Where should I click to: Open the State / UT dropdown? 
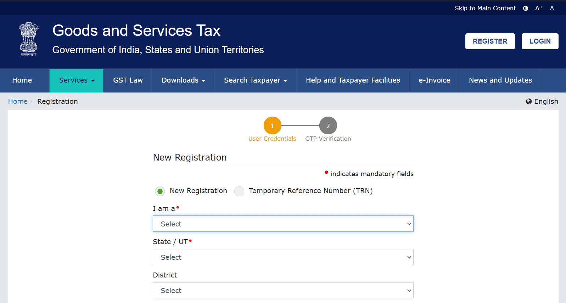[282, 257]
